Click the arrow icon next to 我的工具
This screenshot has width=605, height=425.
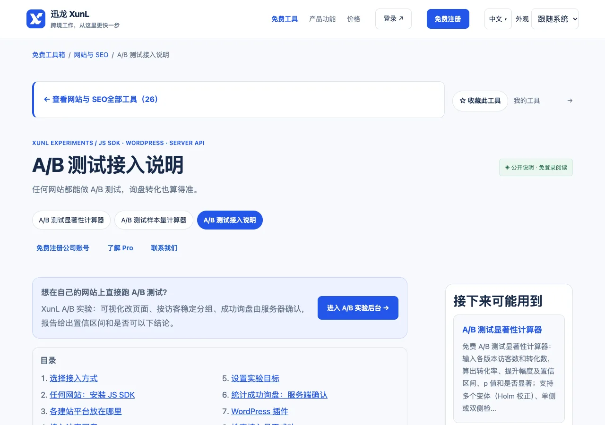click(x=570, y=101)
